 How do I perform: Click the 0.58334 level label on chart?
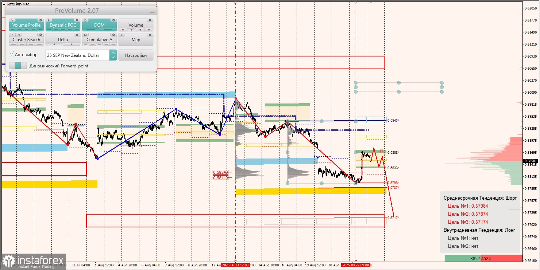pos(393,168)
